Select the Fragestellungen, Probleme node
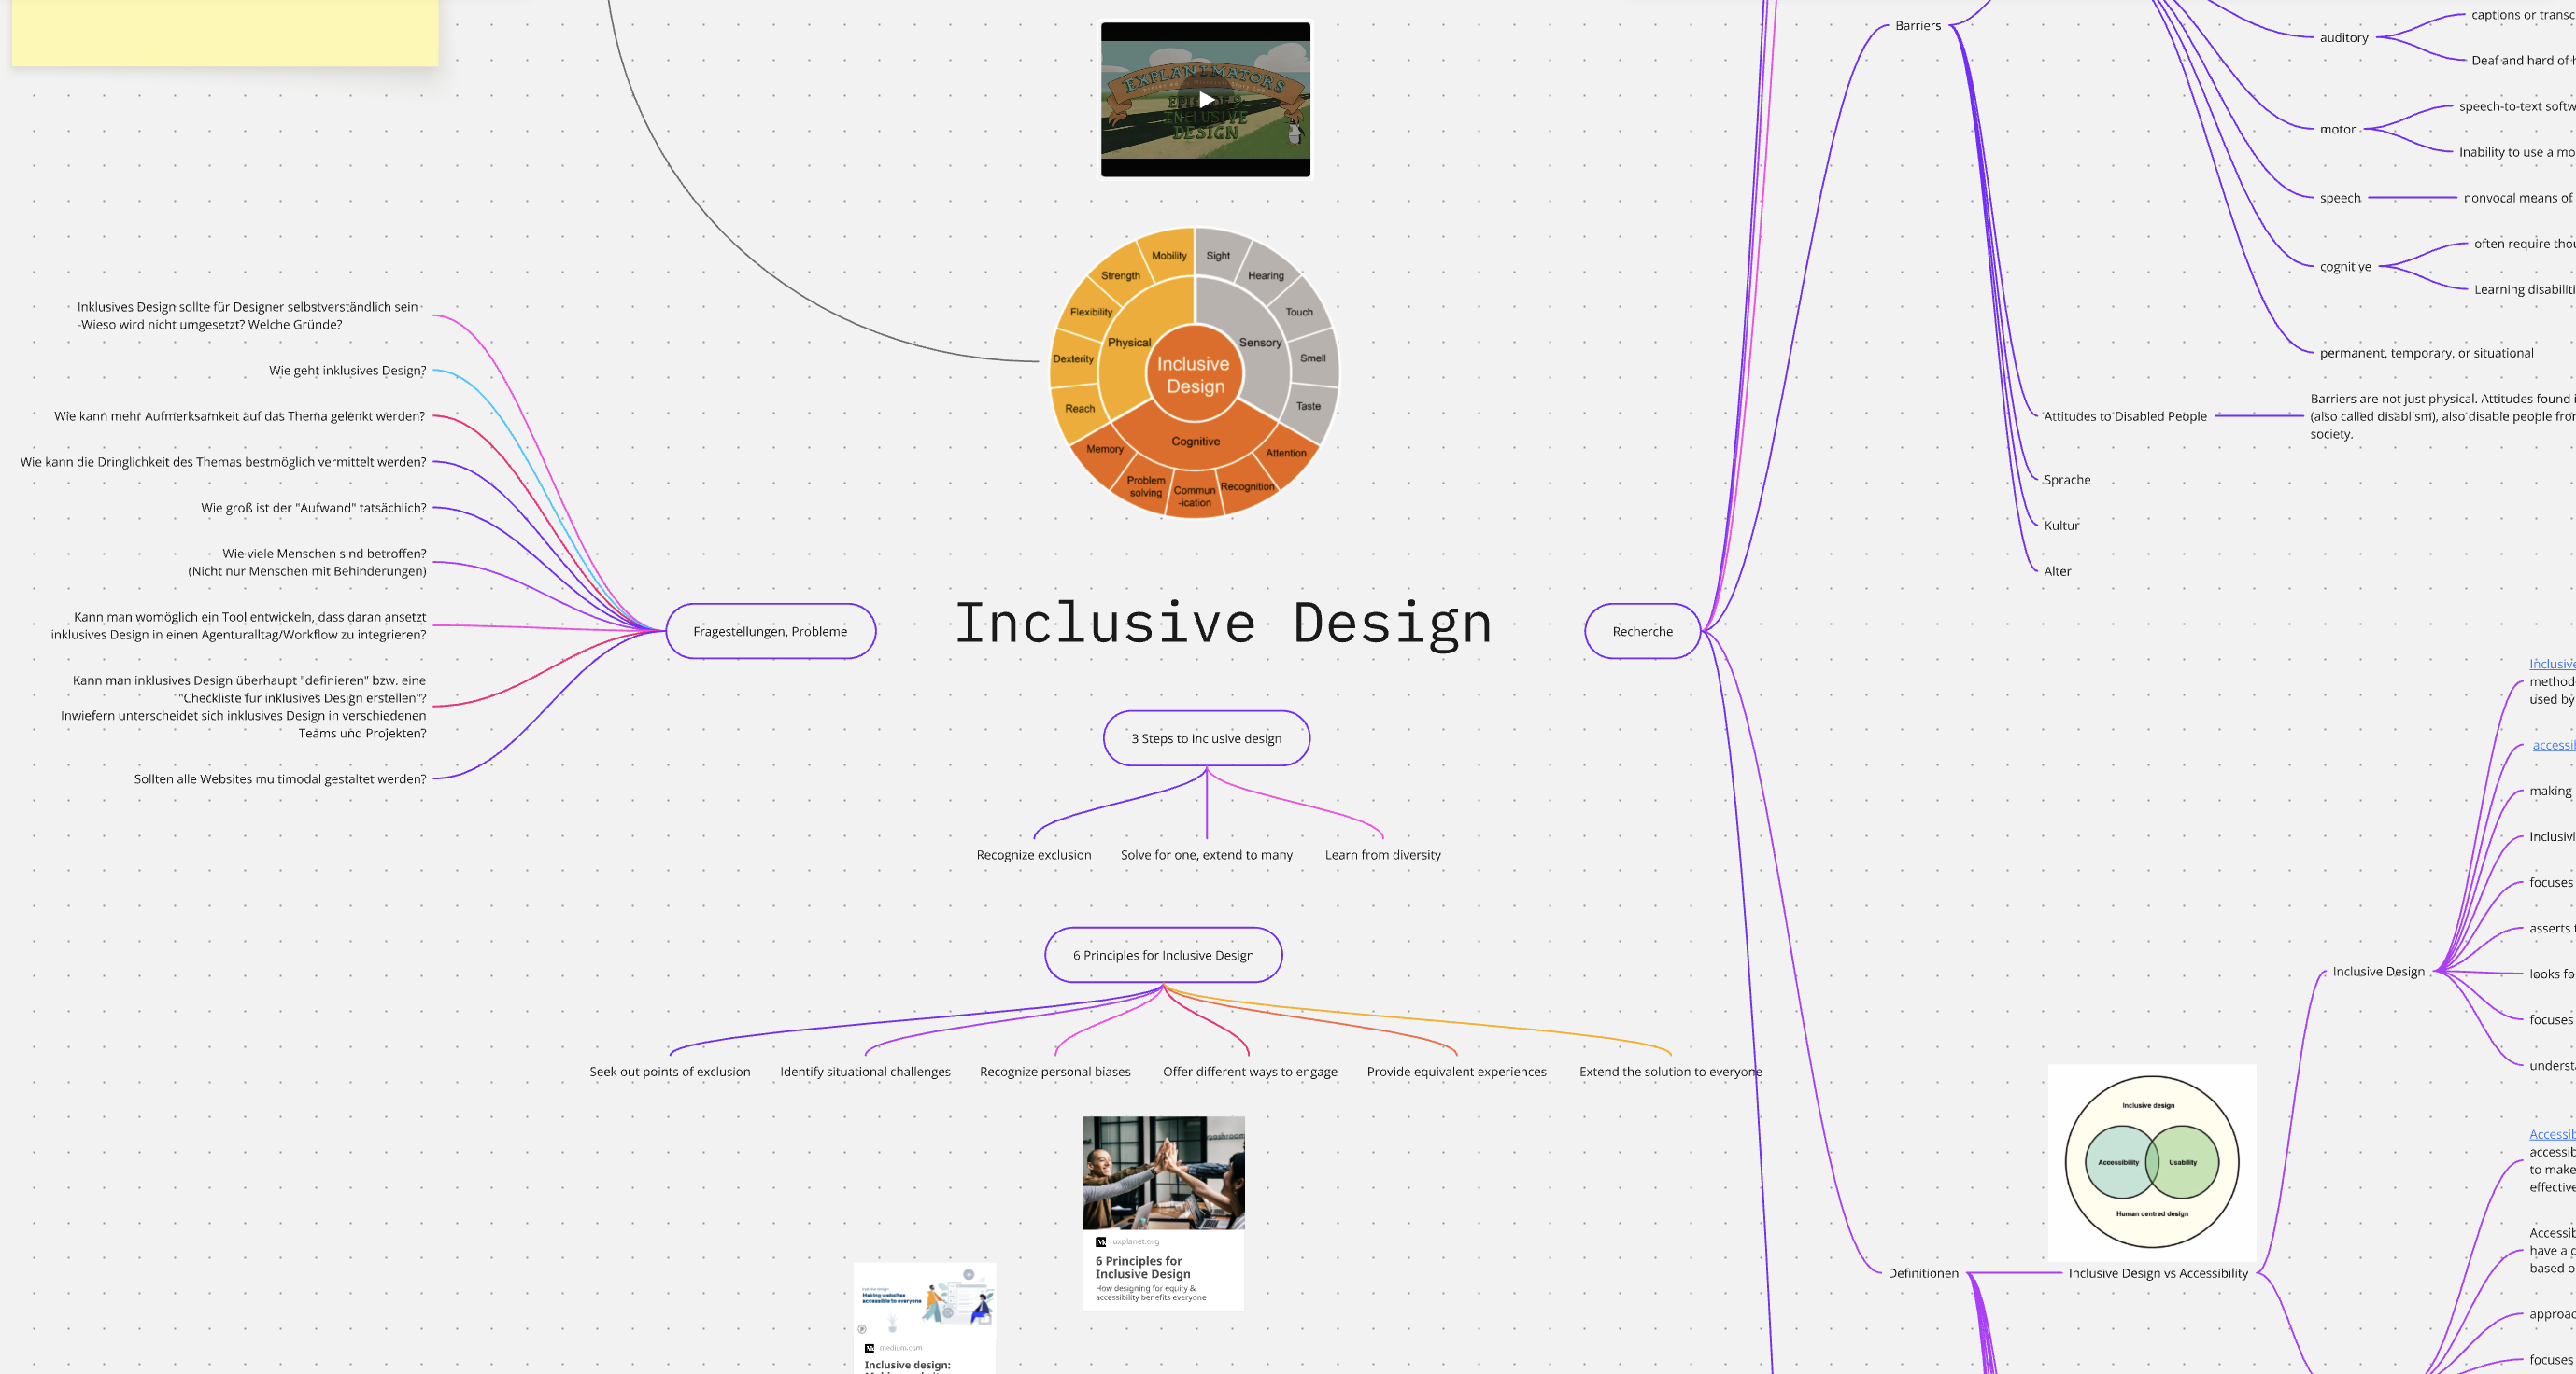 point(770,631)
